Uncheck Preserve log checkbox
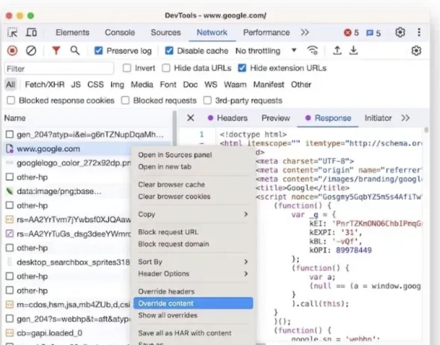This screenshot has height=345, width=440. tap(99, 51)
